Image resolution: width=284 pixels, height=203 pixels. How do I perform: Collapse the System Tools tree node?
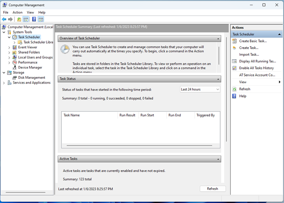pos(4,32)
